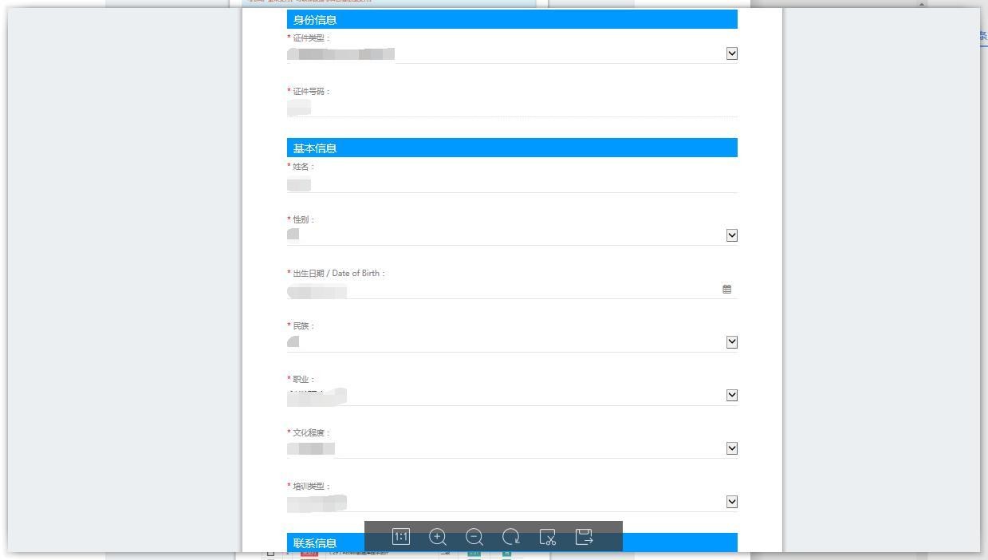This screenshot has height=560, width=988.
Task: Click the 联系信息 section header
Action: coord(315,543)
